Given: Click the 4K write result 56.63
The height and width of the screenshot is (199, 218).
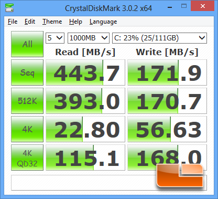Looking at the screenshot, I should tap(167, 129).
